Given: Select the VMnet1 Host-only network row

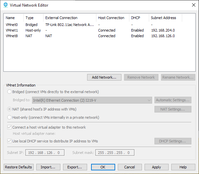Looking at the screenshot, I should coord(50,30).
